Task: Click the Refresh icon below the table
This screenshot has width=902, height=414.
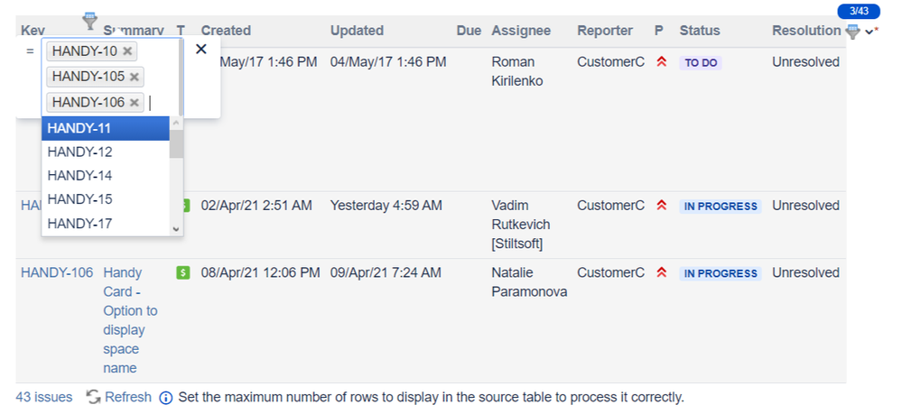Action: tap(93, 397)
